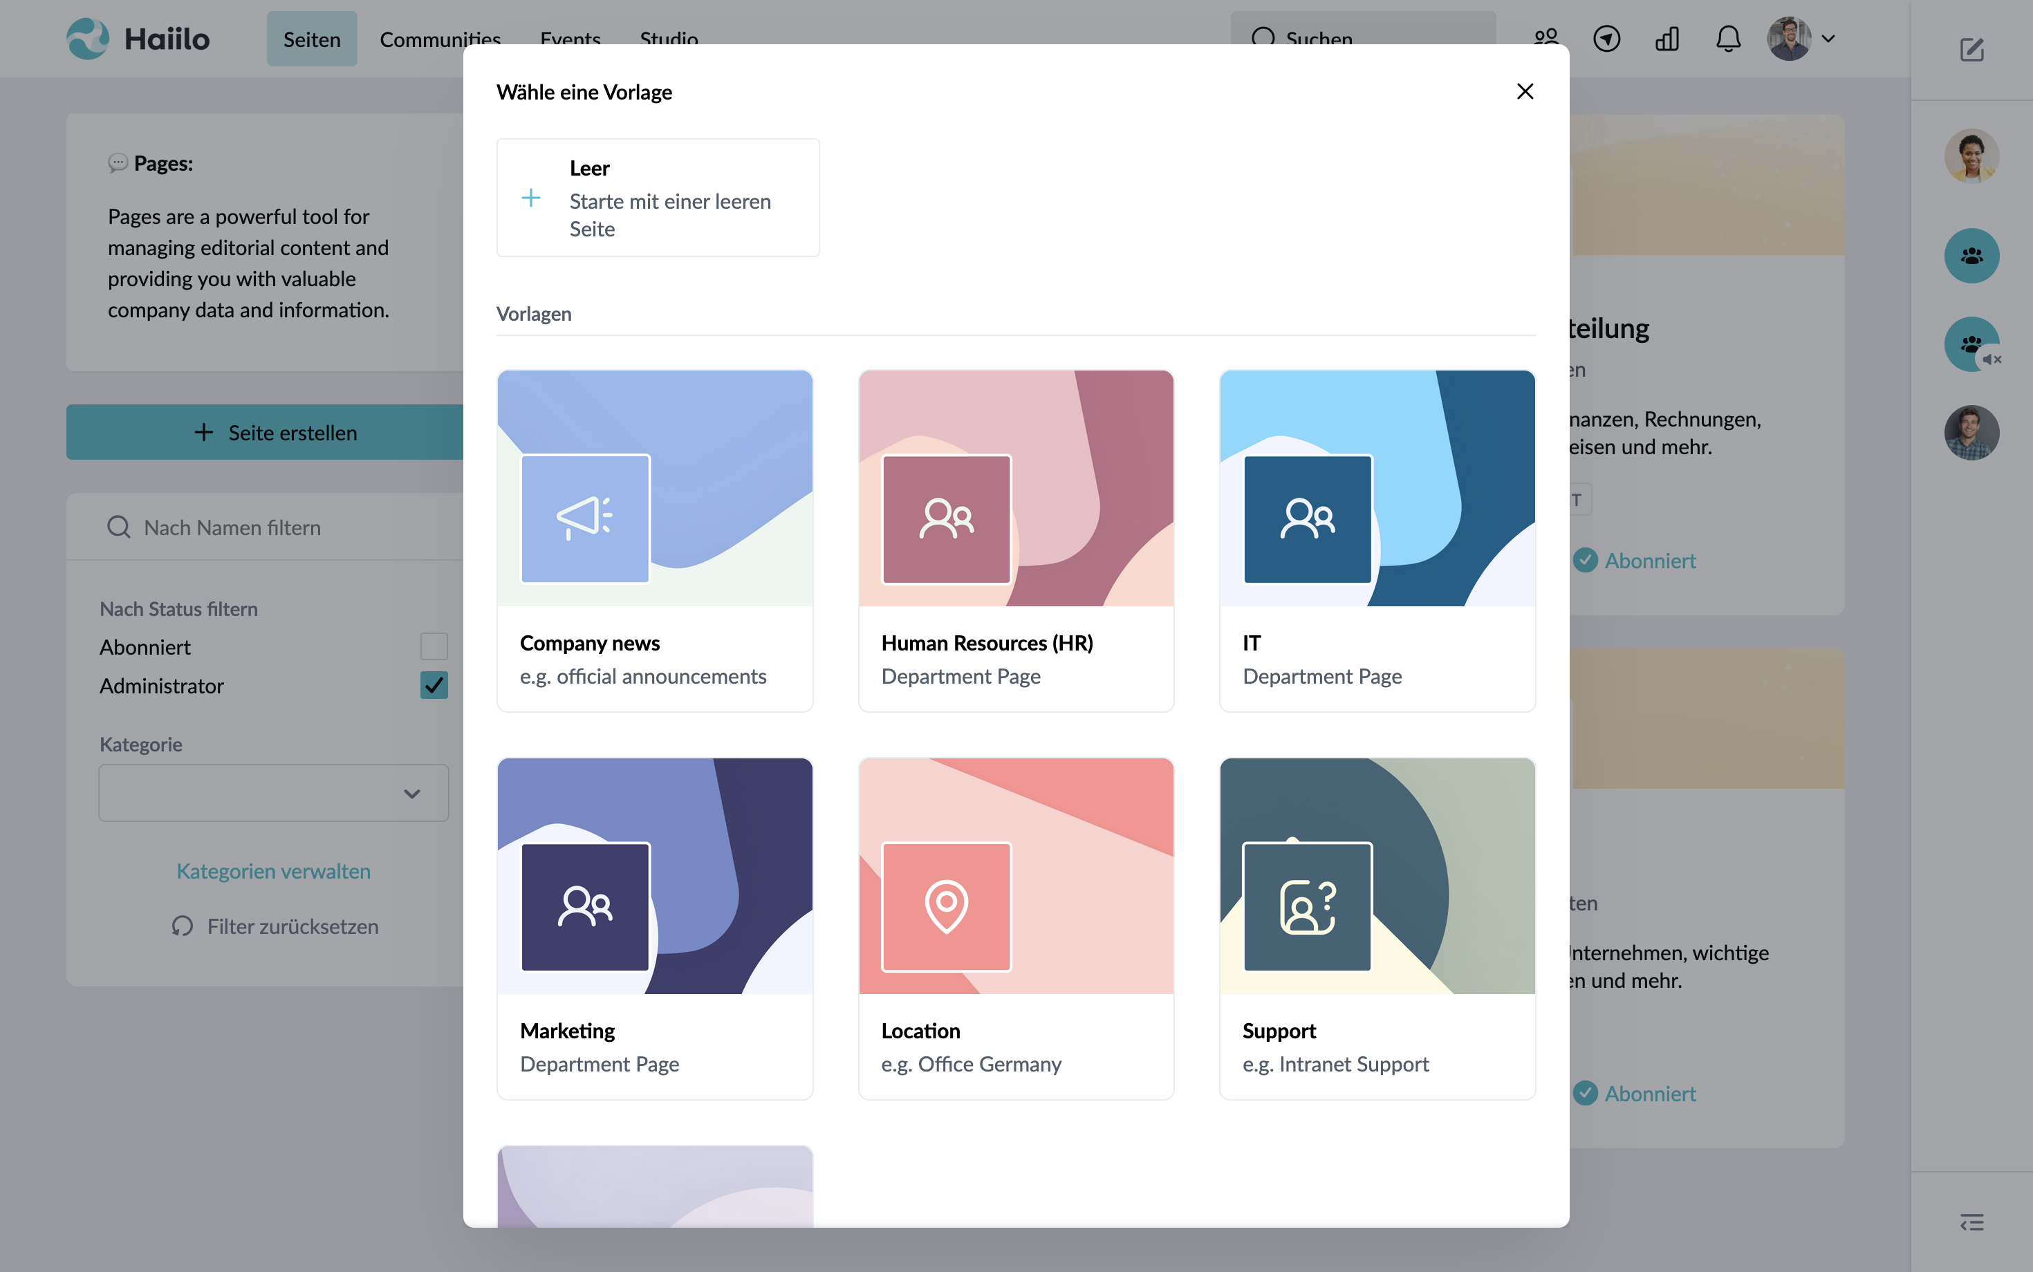Click the map pin icon on Location template
The height and width of the screenshot is (1272, 2033).
947,906
